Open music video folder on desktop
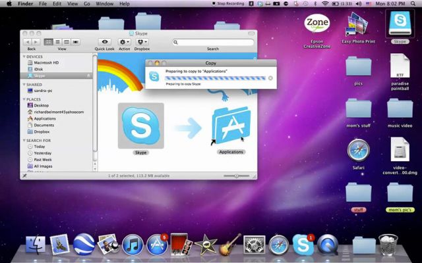Image resolution: width=422 pixels, height=263 pixels. tap(400, 108)
